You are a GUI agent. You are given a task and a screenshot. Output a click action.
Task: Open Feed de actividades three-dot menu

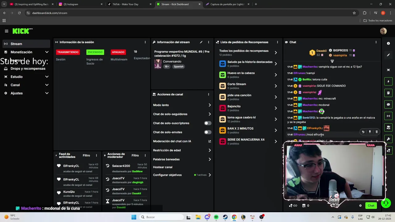point(96,155)
